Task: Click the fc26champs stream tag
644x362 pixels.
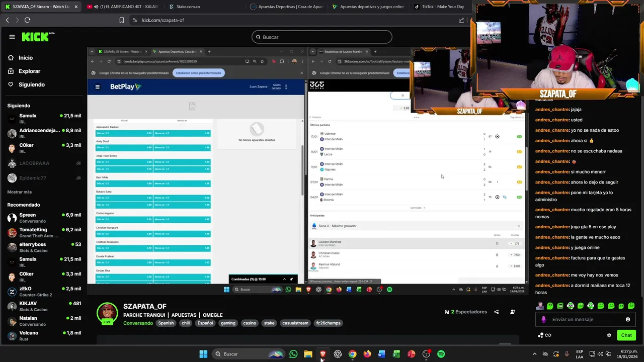Action: coord(328,323)
